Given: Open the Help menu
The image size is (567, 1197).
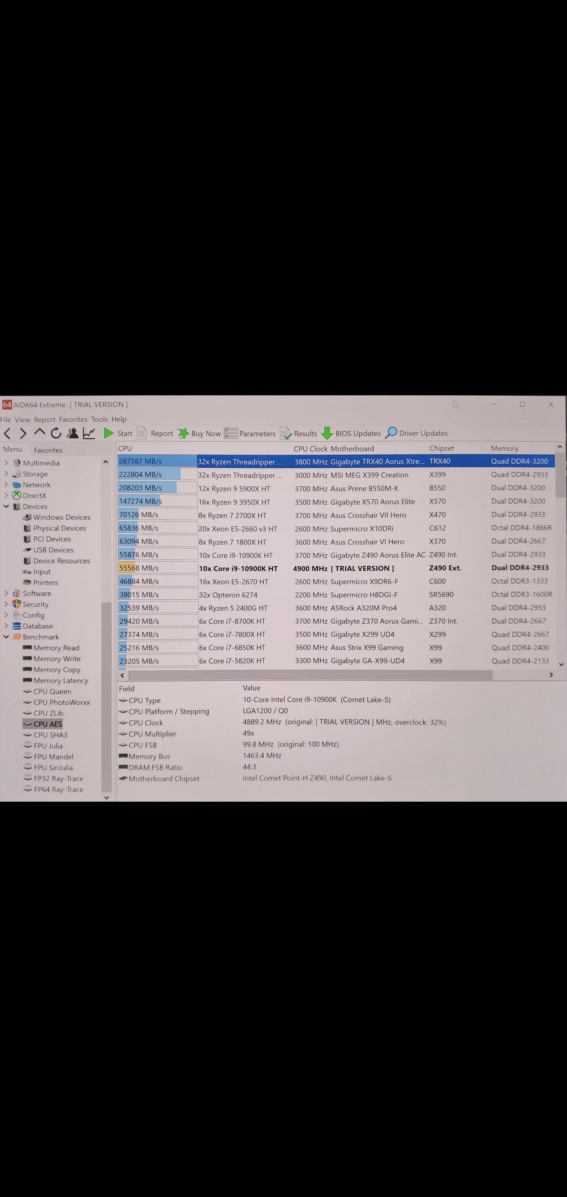Looking at the screenshot, I should (x=119, y=419).
